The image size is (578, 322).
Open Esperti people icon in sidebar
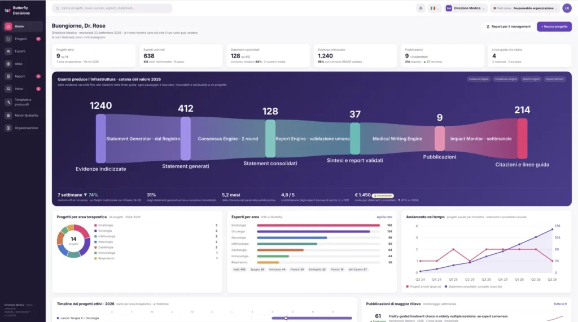pos(8,51)
